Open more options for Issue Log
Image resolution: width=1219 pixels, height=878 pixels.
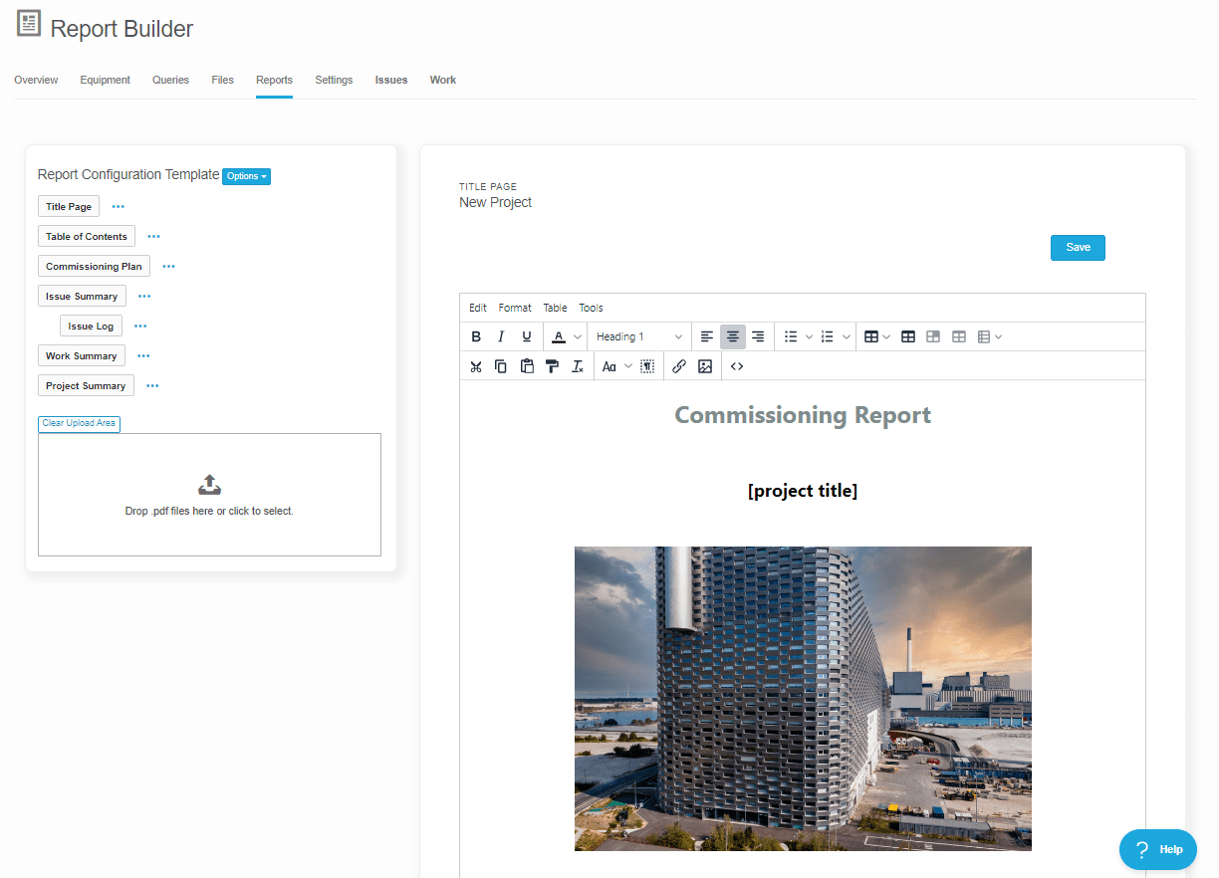(140, 327)
